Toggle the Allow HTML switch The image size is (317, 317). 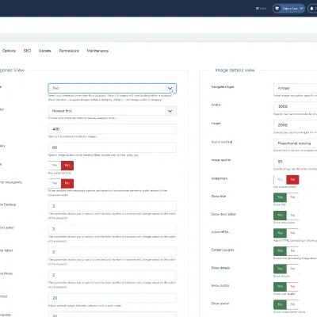(286, 233)
